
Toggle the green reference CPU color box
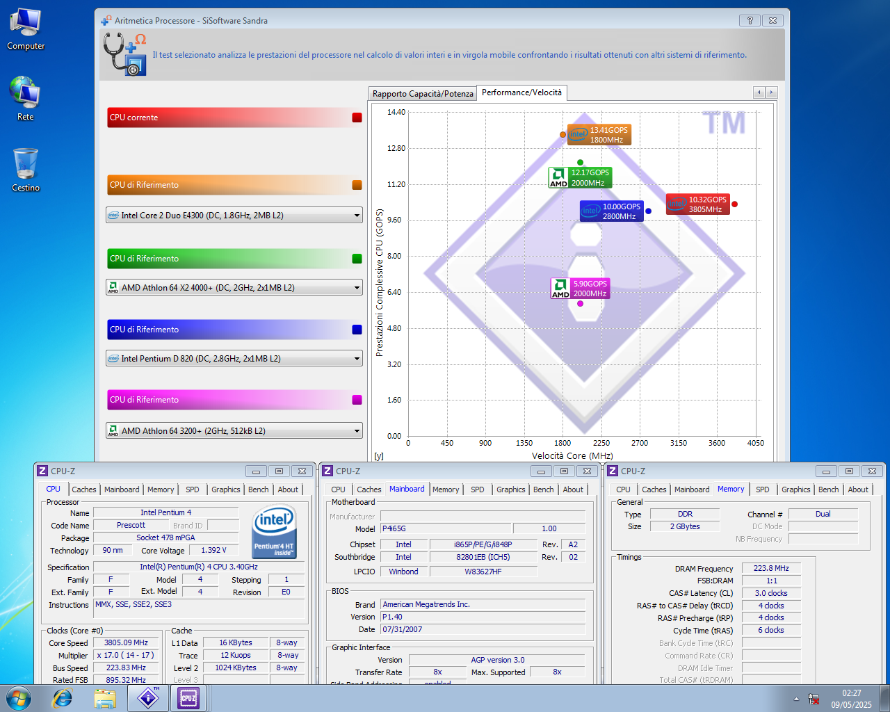(x=357, y=259)
